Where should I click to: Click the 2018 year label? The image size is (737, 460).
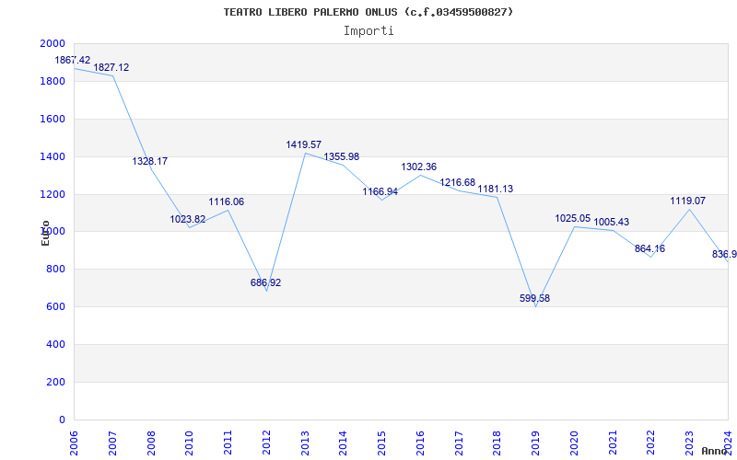tap(497, 443)
